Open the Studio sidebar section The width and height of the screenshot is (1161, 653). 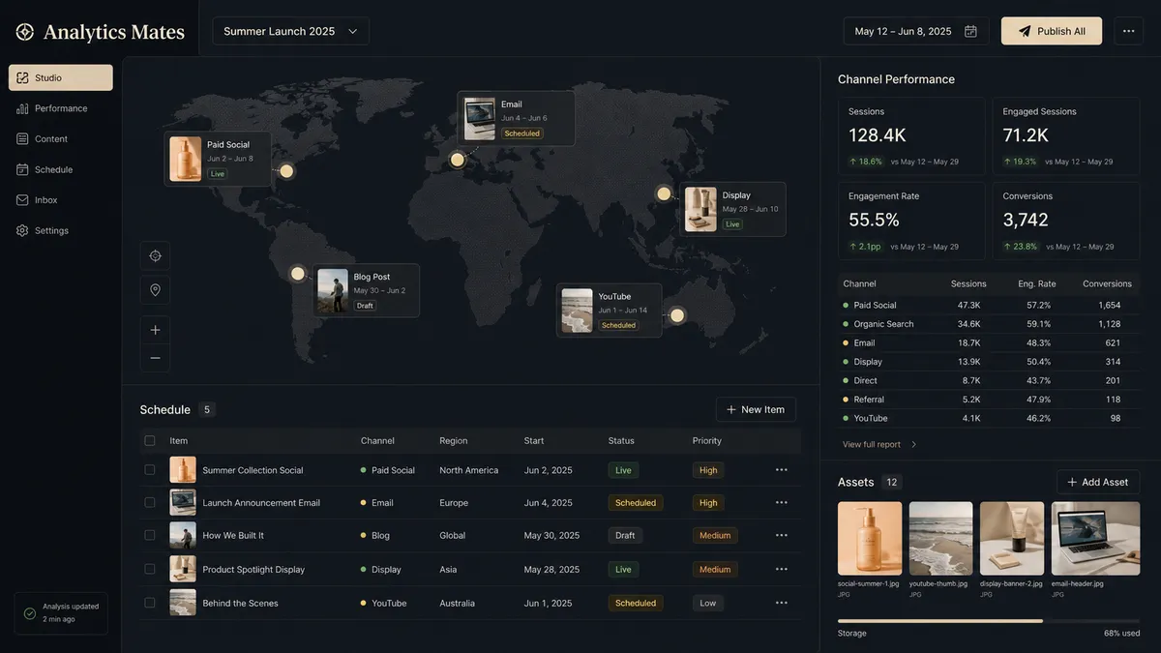click(x=61, y=77)
